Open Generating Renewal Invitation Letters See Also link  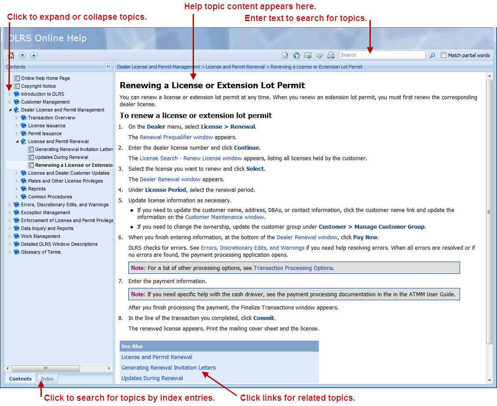click(x=168, y=367)
